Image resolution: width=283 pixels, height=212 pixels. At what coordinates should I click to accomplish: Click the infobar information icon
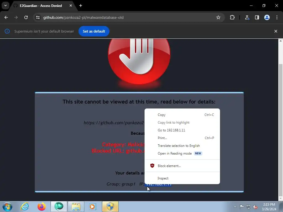tap(7, 31)
